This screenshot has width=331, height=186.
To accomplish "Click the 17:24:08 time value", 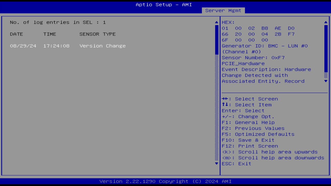I will point(56,46).
